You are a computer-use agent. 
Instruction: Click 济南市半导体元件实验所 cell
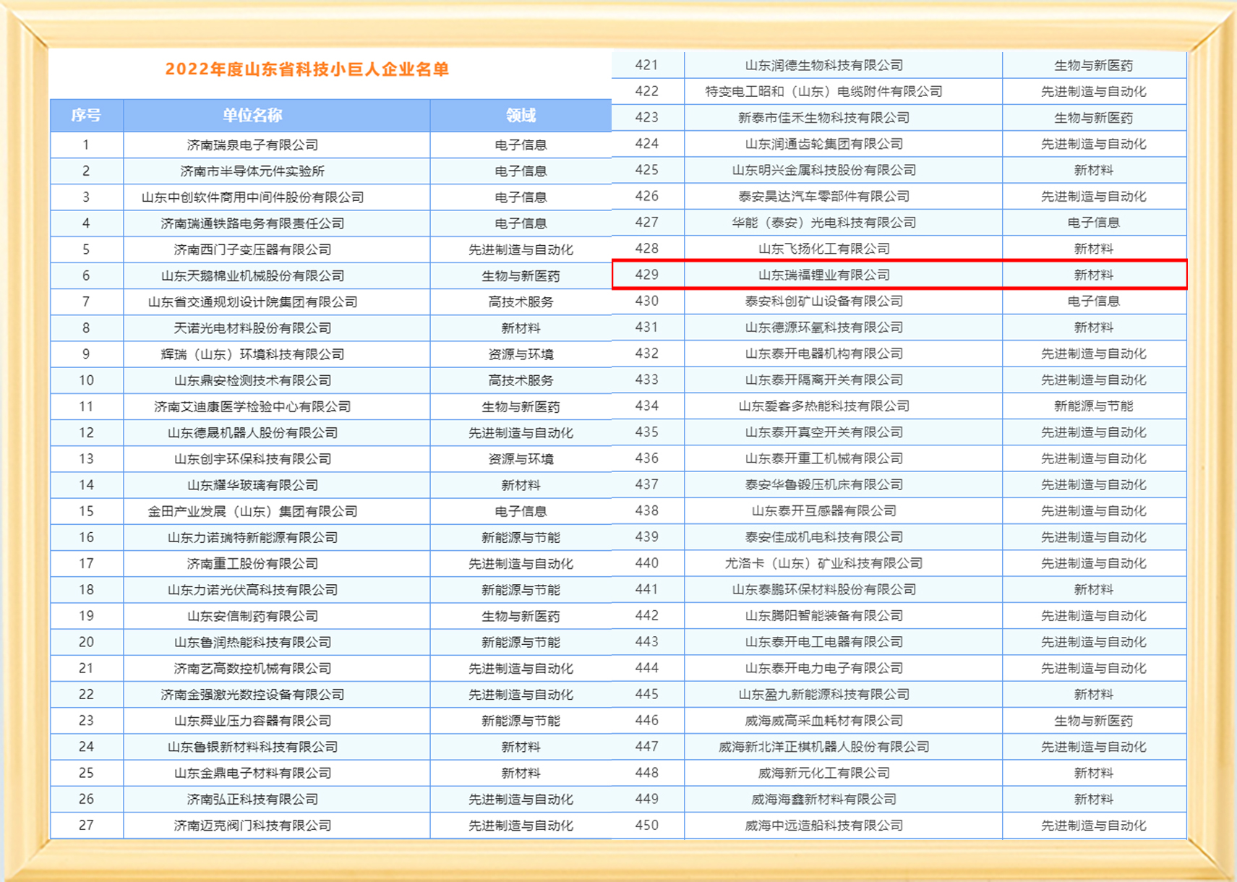pyautogui.click(x=252, y=171)
